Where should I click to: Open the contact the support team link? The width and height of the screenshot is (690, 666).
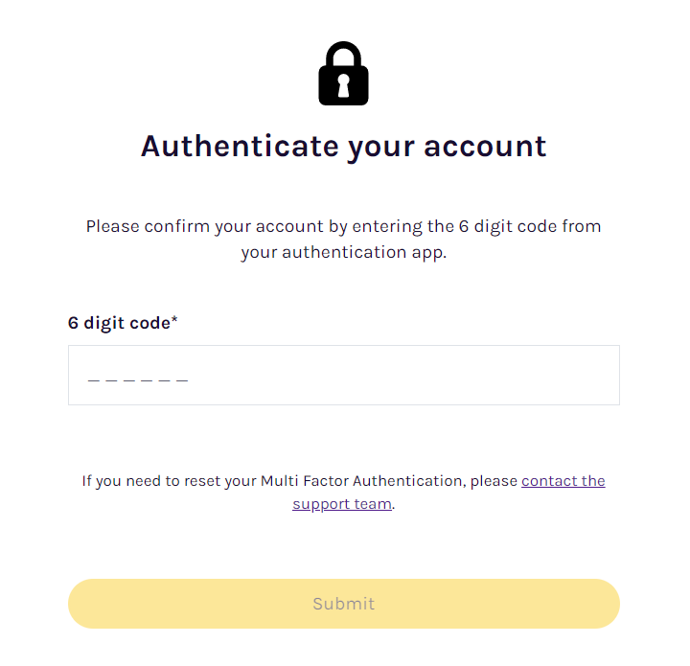(x=448, y=493)
